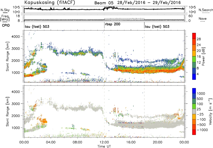This screenshot has width=213, height=148.
Task: Click the 'Nave' legend label
Action: (x=203, y=19)
